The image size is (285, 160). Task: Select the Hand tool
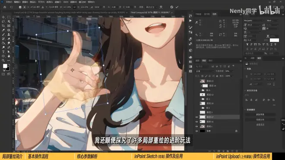[x=9, y=56]
